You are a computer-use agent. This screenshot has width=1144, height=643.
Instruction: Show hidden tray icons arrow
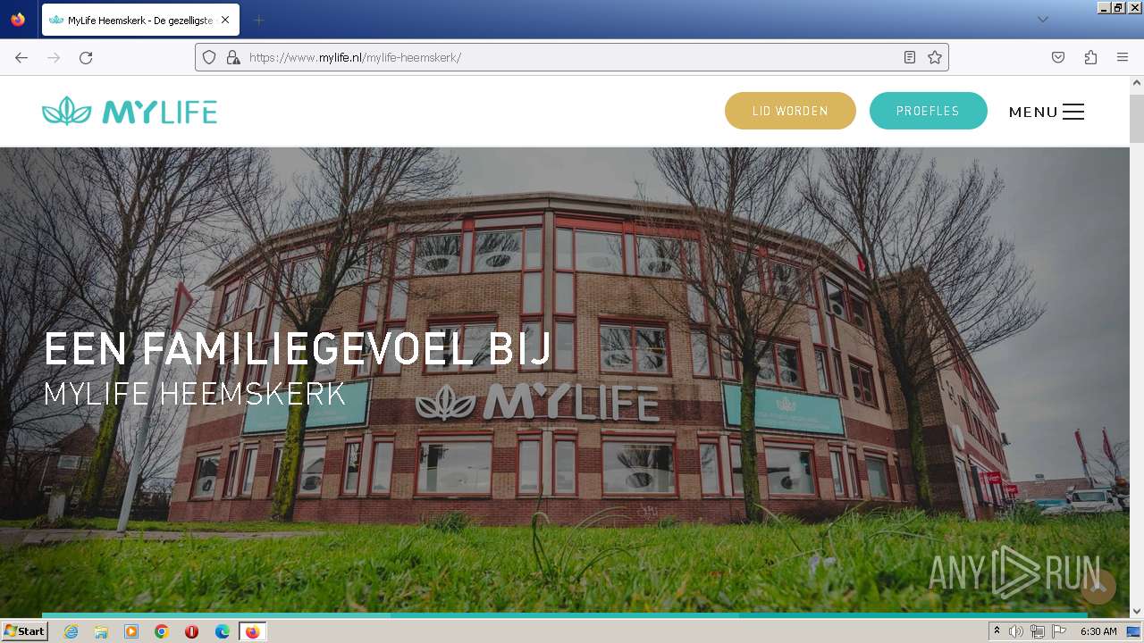click(997, 631)
